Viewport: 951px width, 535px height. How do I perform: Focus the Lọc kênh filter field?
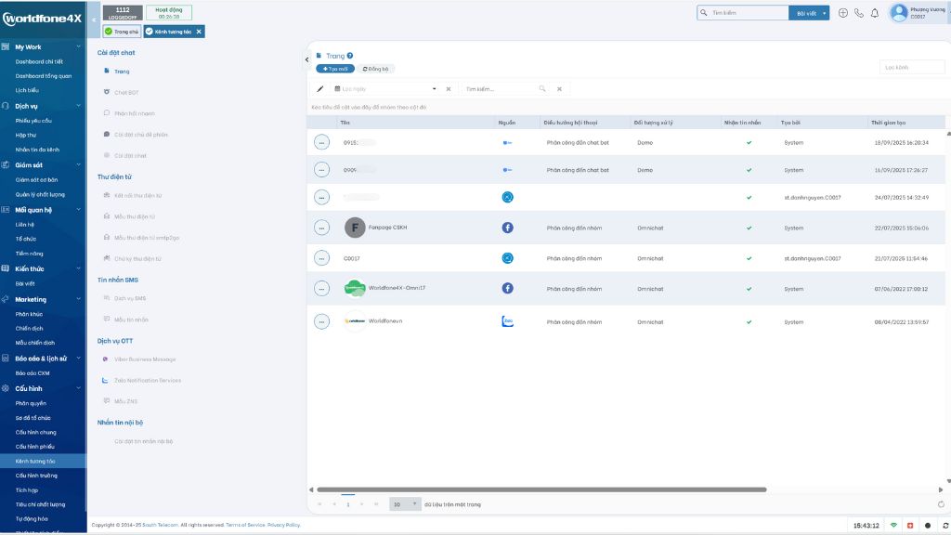click(x=912, y=67)
